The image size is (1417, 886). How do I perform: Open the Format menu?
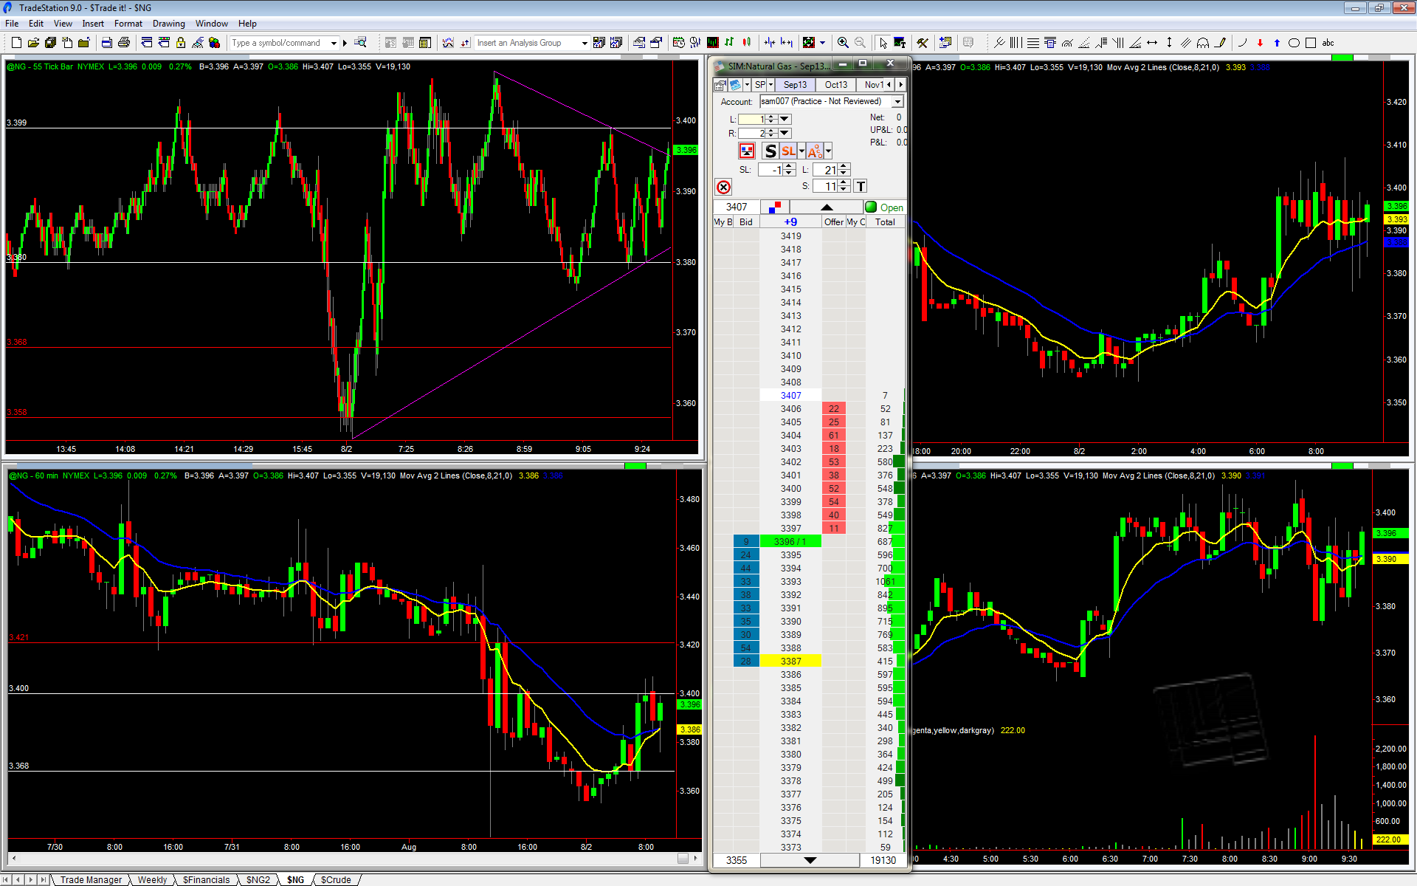pos(128,24)
